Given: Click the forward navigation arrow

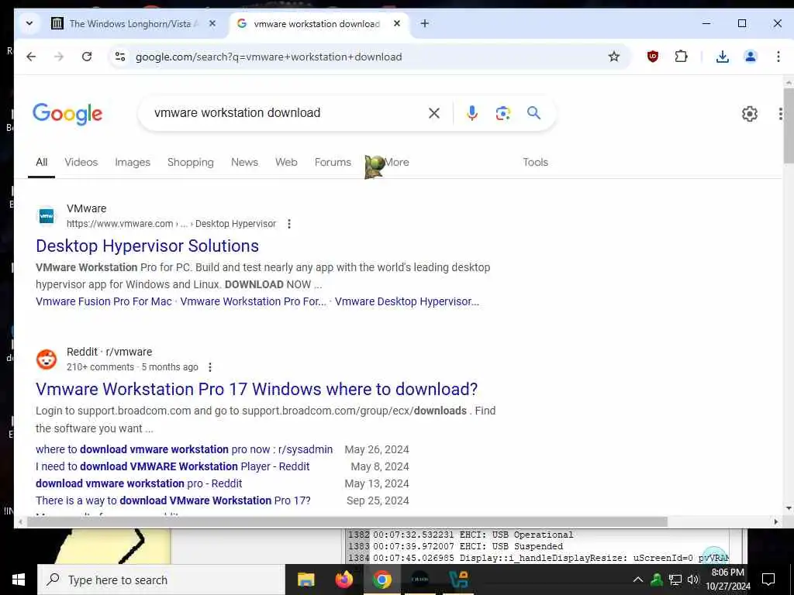Looking at the screenshot, I should (59, 57).
